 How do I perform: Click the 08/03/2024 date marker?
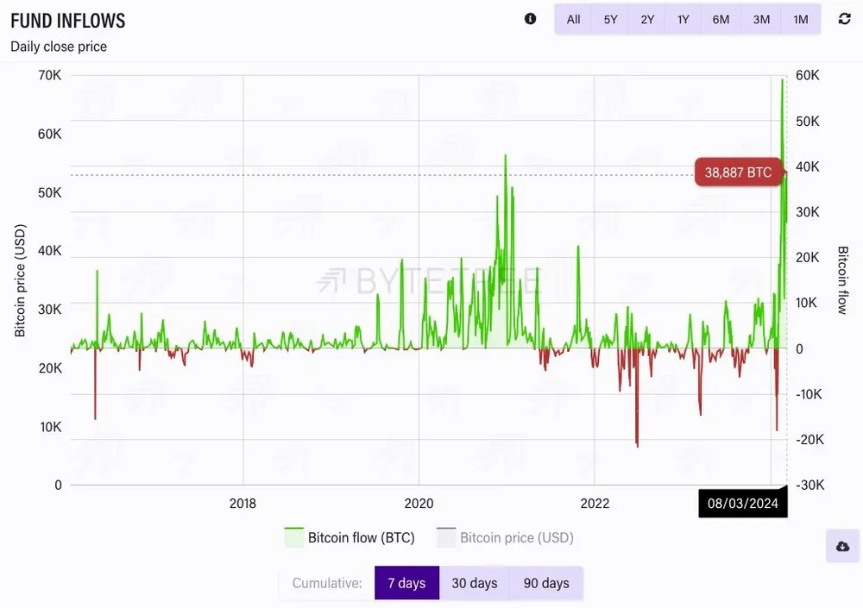click(x=743, y=503)
